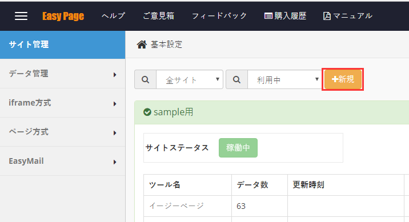This screenshot has width=409, height=222.
Task: Click the Easy Page logo
Action: point(63,16)
